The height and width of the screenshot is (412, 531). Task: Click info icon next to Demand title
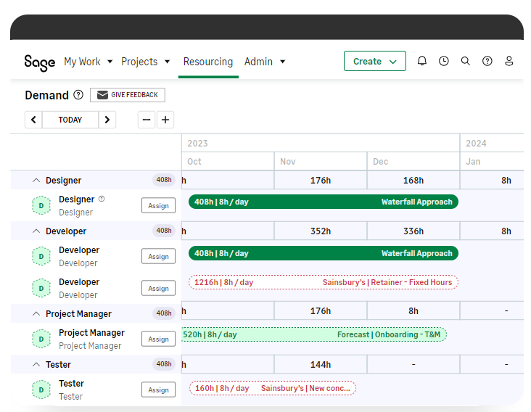pyautogui.click(x=78, y=95)
